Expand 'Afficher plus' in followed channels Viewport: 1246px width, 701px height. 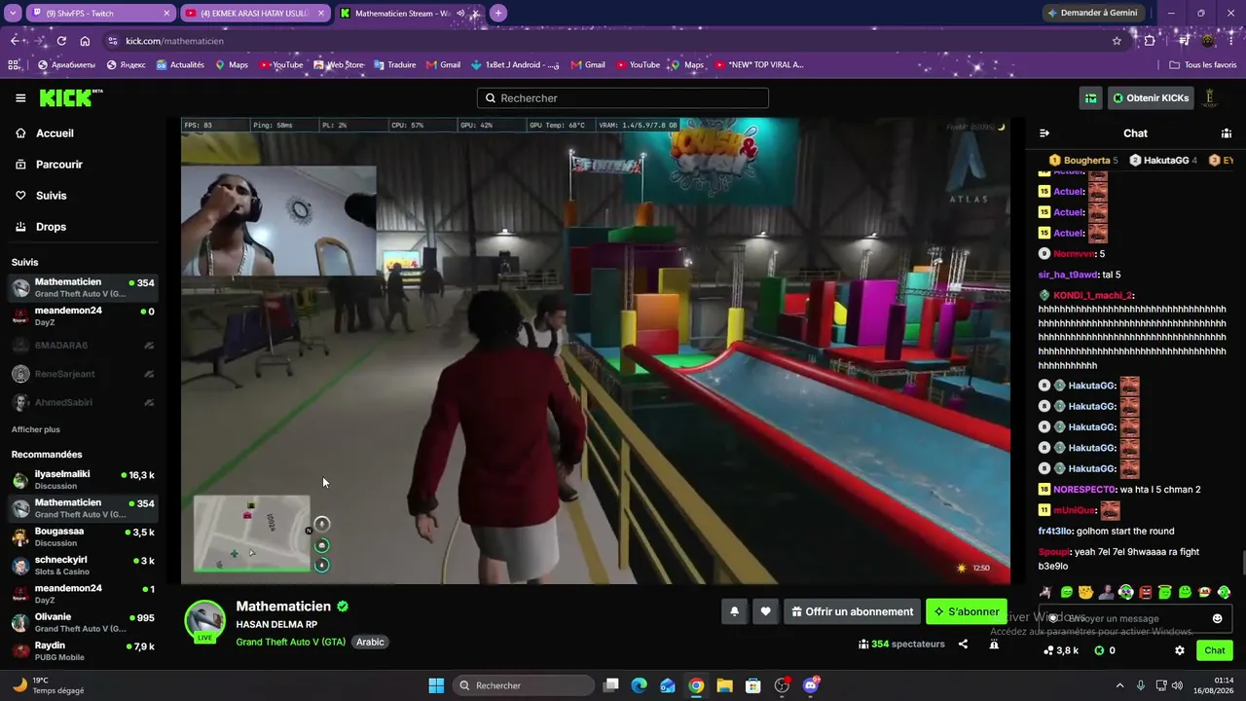(36, 429)
